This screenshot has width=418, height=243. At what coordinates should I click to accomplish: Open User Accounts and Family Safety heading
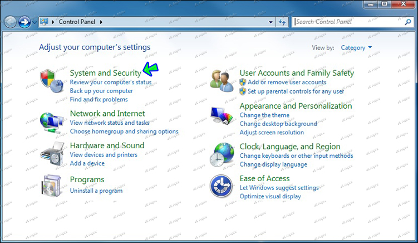click(x=297, y=73)
